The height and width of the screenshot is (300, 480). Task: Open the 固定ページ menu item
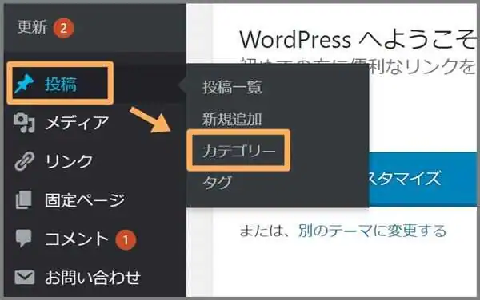coord(85,200)
